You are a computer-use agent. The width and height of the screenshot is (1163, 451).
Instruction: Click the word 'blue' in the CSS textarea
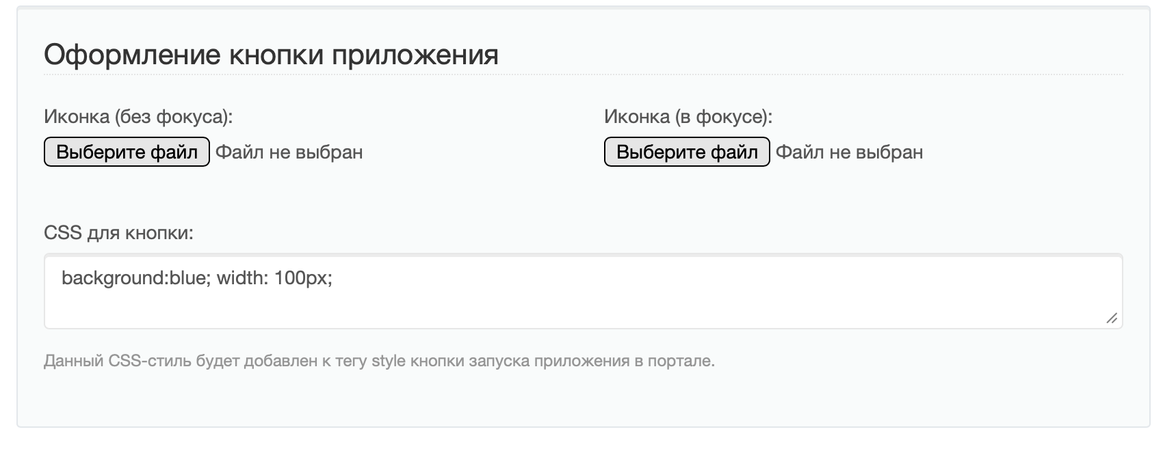[187, 278]
